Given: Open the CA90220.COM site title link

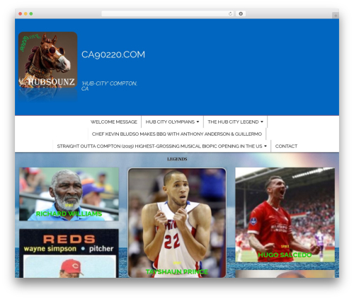Looking at the screenshot, I should click(x=113, y=54).
